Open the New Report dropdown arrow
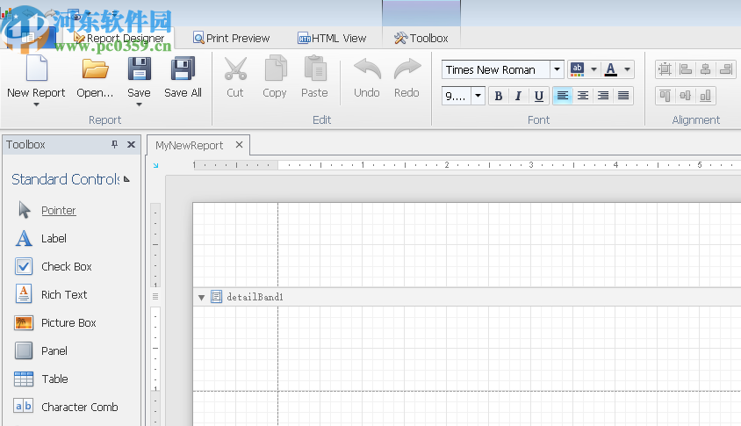 (36, 105)
